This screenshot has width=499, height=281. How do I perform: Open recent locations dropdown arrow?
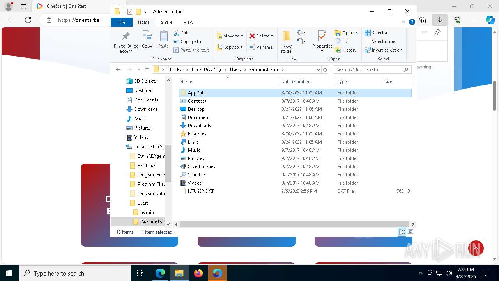pos(139,69)
